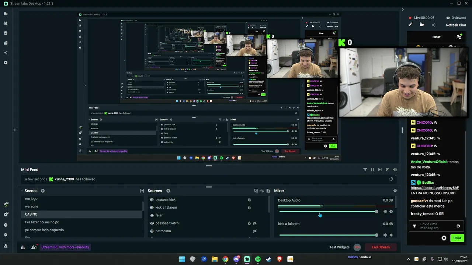
Task: Click the chat message input field
Action: 436,226
